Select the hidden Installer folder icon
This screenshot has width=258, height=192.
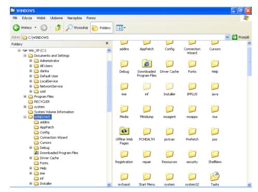coord(169,86)
